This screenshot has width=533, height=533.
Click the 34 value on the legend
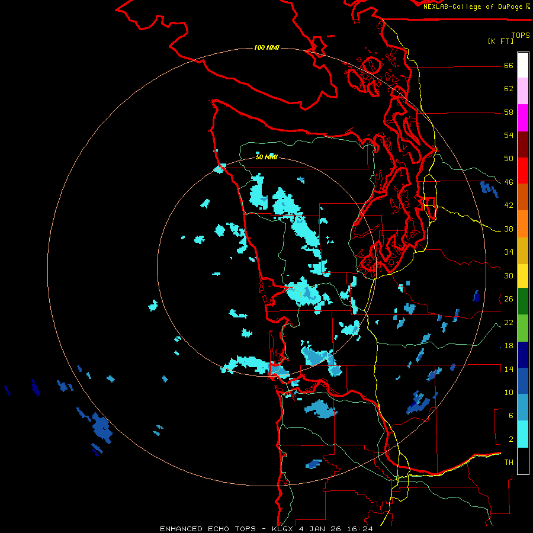click(509, 252)
